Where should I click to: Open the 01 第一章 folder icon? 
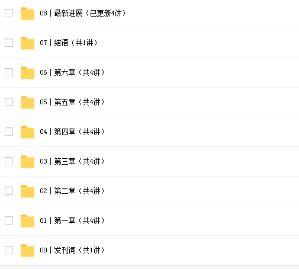coord(27,221)
